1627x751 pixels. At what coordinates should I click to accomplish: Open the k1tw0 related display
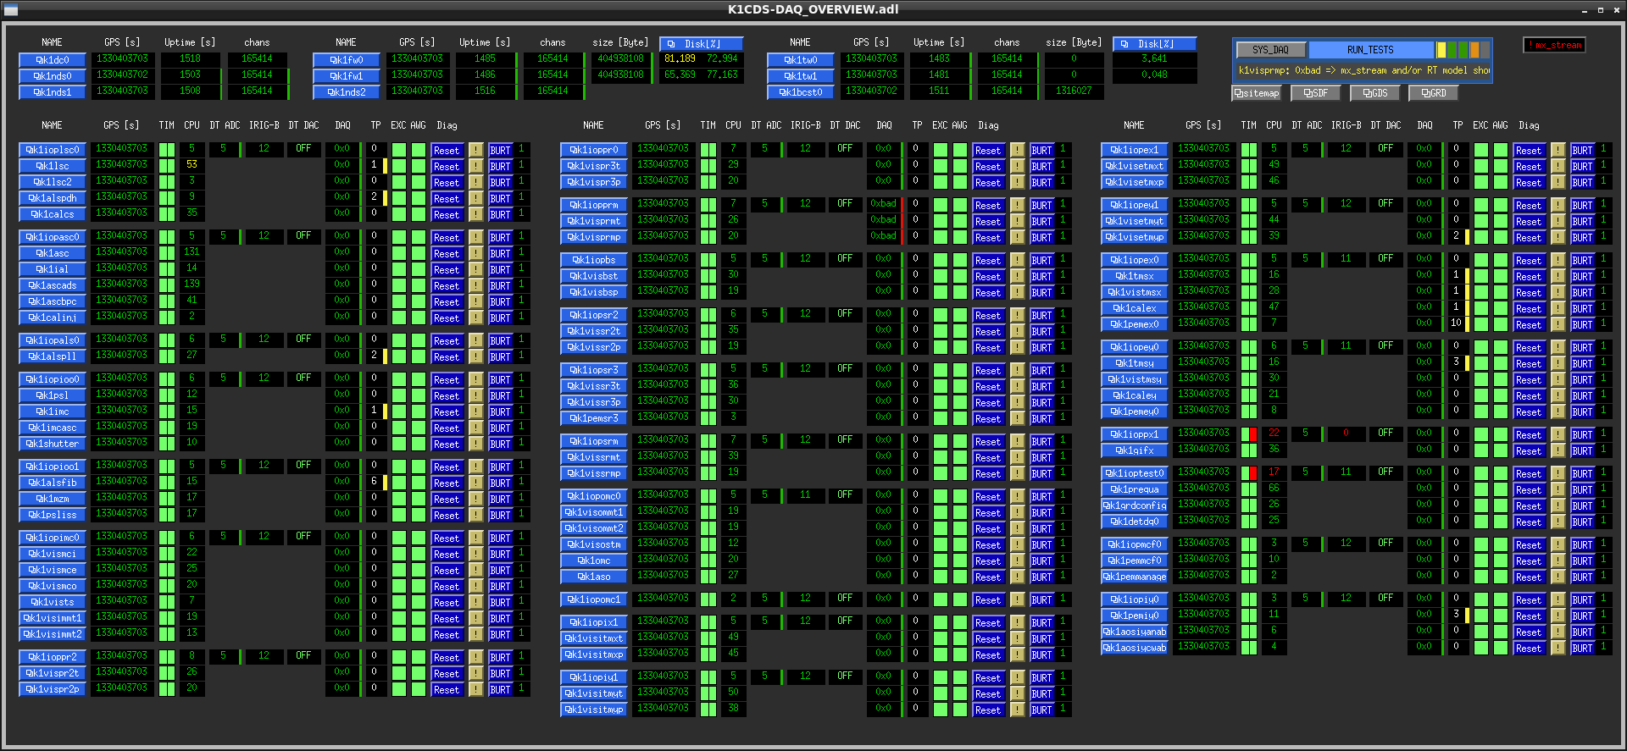click(801, 60)
